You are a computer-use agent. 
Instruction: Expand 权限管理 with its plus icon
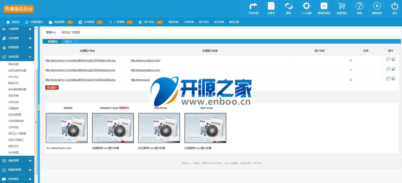click(30, 48)
